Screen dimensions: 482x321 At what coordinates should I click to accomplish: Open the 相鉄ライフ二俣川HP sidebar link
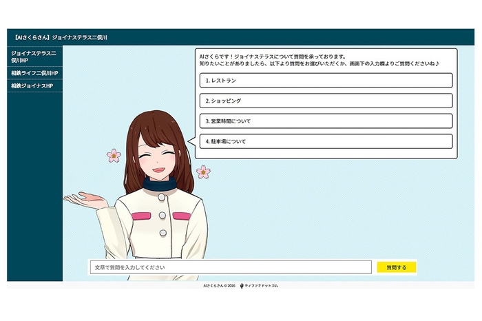click(34, 72)
